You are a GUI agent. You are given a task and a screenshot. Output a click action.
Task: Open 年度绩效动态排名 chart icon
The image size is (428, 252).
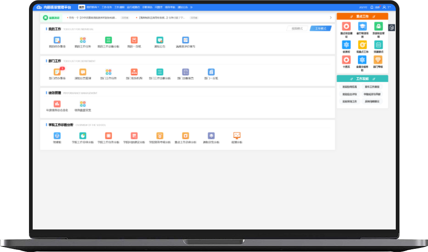(x=57, y=104)
